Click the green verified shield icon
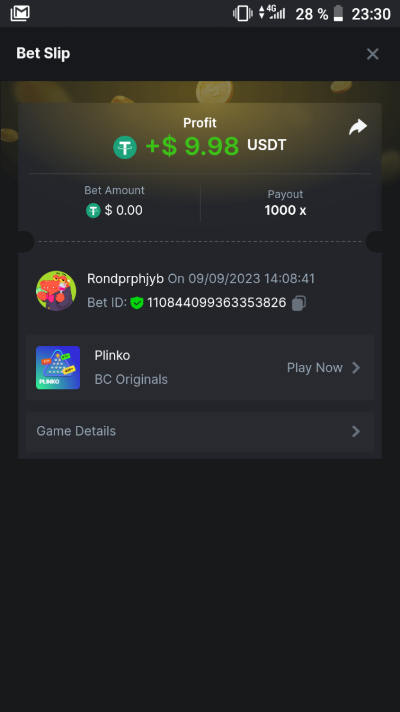This screenshot has width=400, height=712. coord(137,303)
